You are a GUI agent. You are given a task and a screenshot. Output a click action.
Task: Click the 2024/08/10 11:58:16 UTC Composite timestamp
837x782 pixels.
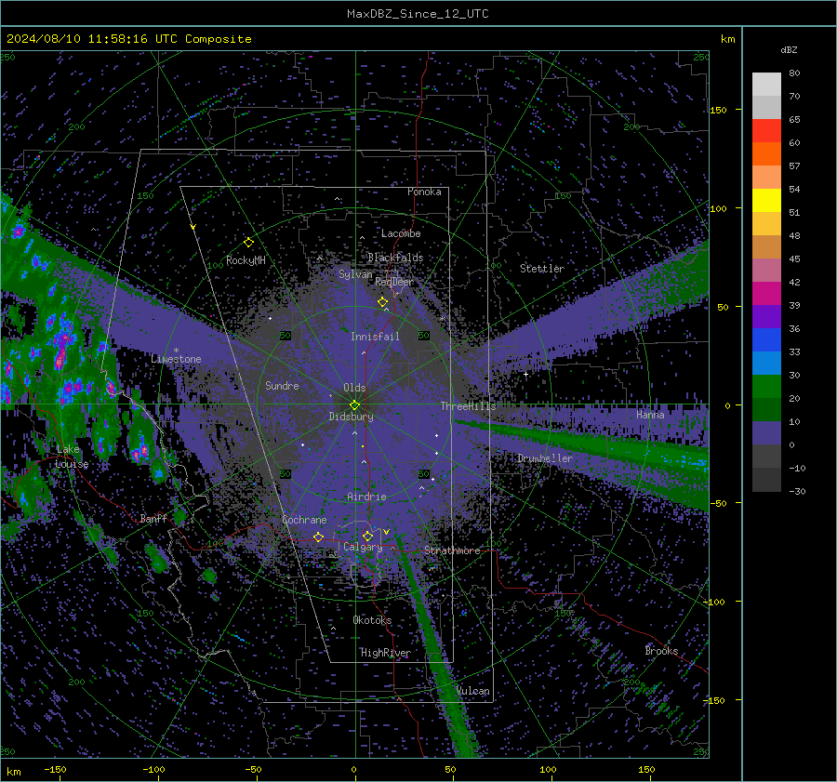point(128,39)
